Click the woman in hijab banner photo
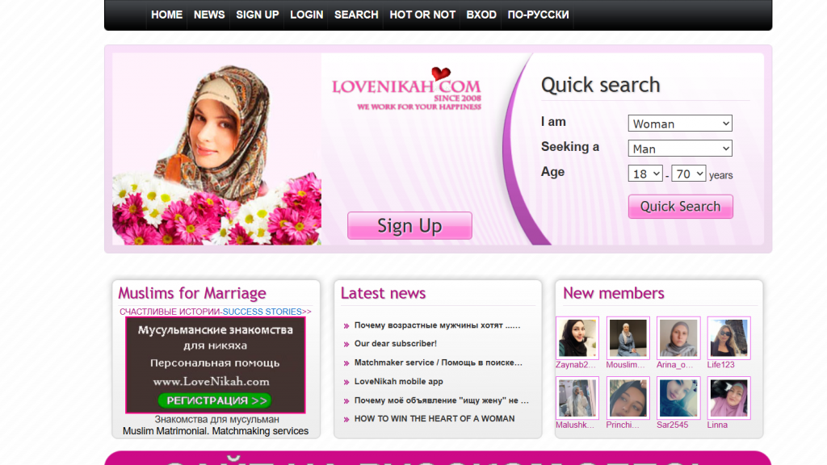The width and height of the screenshot is (827, 465). tap(216, 149)
